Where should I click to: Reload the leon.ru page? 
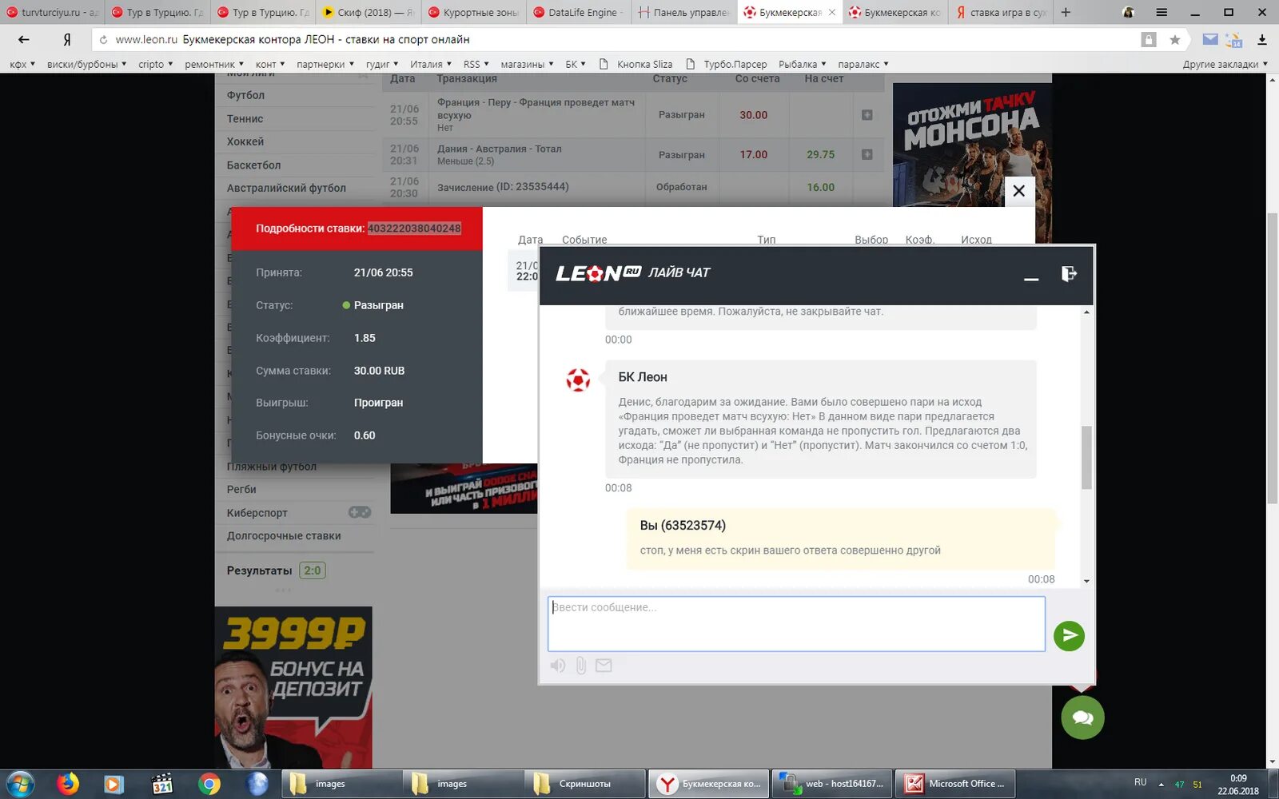(x=104, y=39)
